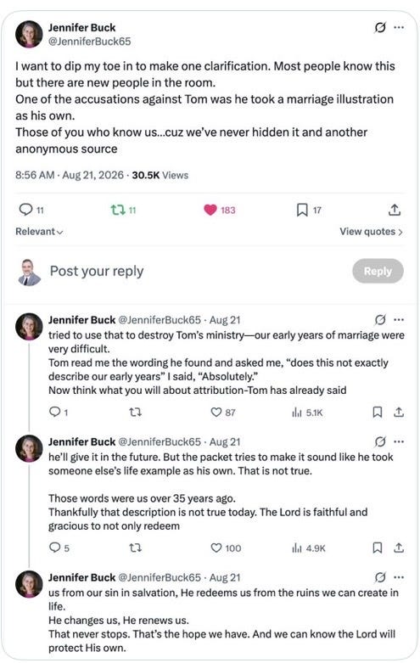Bookmark the reply with 4.9K views
Image resolution: width=420 pixels, height=663 pixels.
[378, 548]
